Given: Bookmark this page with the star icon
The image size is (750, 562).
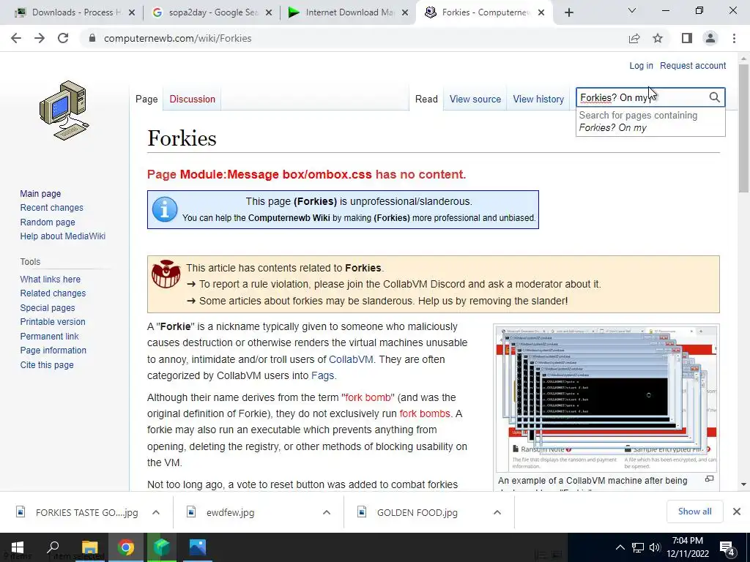Looking at the screenshot, I should click(x=658, y=38).
